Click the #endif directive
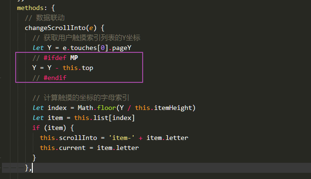The height and width of the screenshot is (179, 311). pos(55,78)
